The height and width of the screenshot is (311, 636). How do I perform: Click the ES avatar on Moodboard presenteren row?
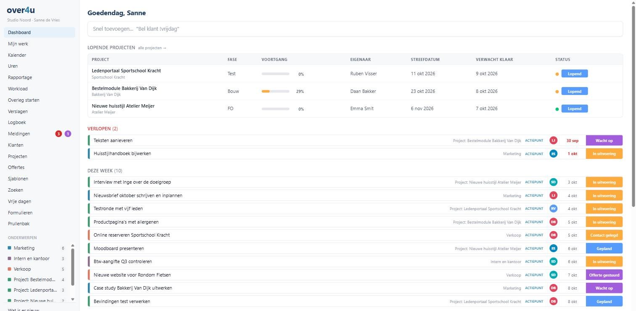click(x=553, y=248)
